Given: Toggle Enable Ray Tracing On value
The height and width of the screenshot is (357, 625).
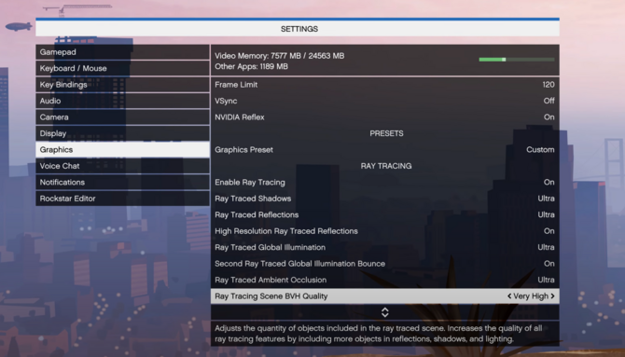Looking at the screenshot, I should coord(549,182).
